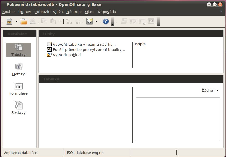
Task: Click the Form wizard OK icon in the toolbar
Action: 89,22
